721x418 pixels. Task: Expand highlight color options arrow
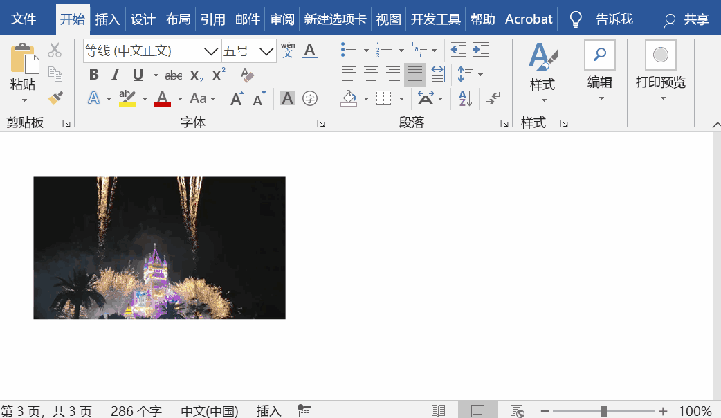tap(145, 99)
